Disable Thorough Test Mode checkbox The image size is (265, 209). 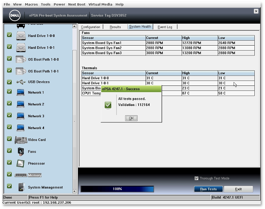pyautogui.click(x=197, y=178)
